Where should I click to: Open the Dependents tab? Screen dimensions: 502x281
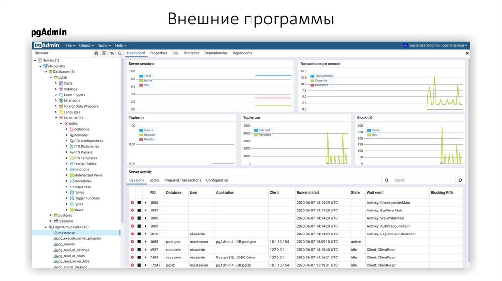(242, 53)
